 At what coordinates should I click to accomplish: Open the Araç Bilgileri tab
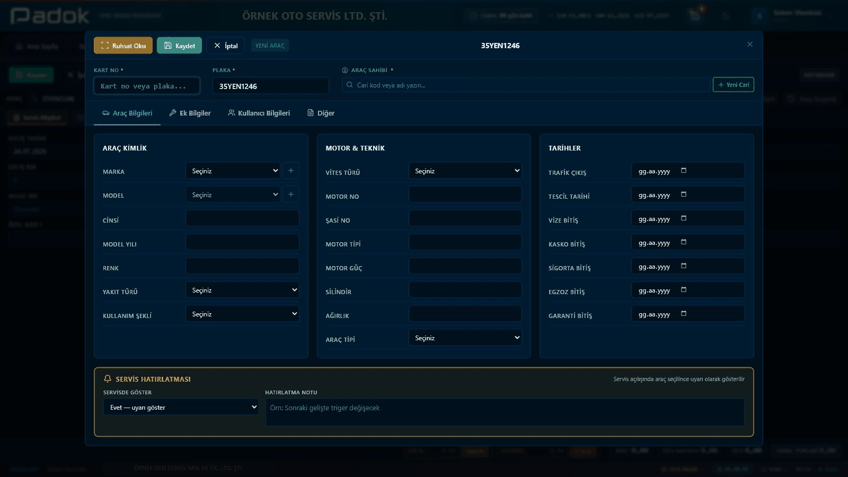[x=127, y=113]
